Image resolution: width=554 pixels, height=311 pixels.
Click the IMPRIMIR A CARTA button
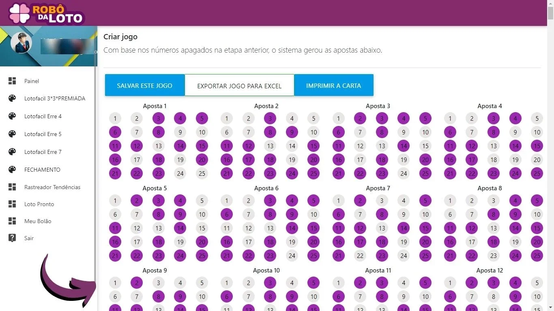pyautogui.click(x=334, y=85)
